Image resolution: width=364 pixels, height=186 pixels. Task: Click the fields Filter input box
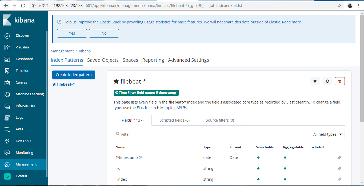210,134
